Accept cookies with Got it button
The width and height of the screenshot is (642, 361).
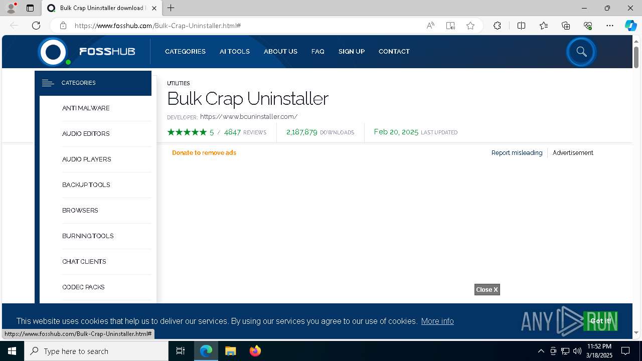pyautogui.click(x=600, y=321)
